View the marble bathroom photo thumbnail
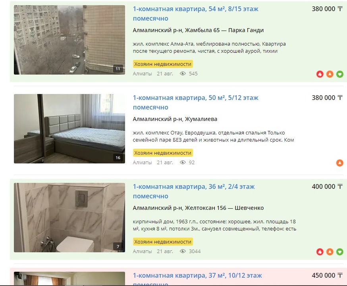347x286 pixels. [69, 217]
